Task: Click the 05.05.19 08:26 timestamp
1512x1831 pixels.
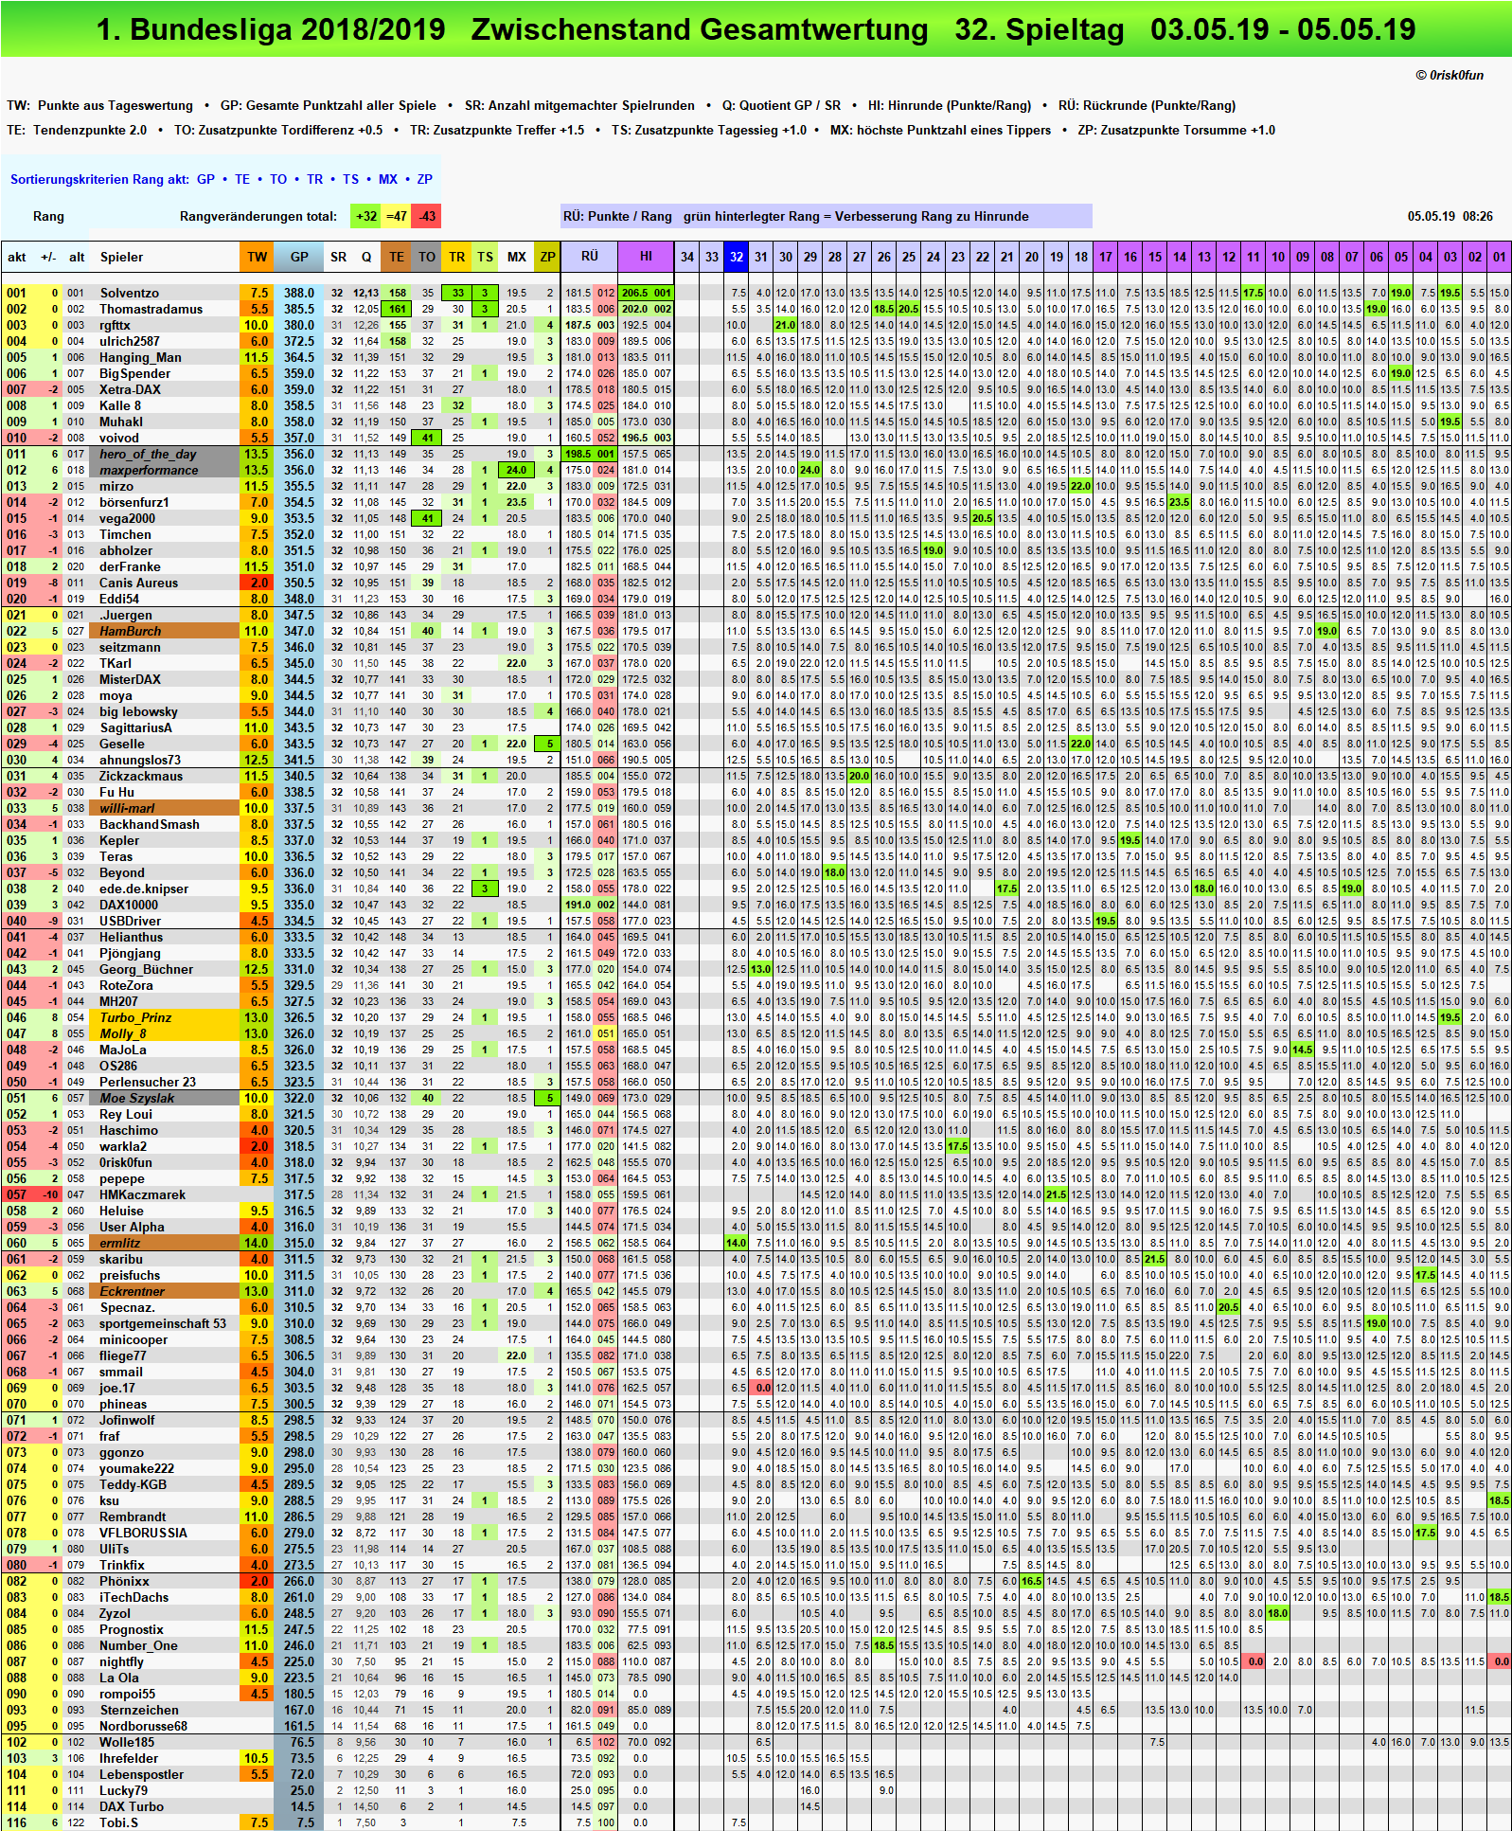Action: pos(1450,216)
